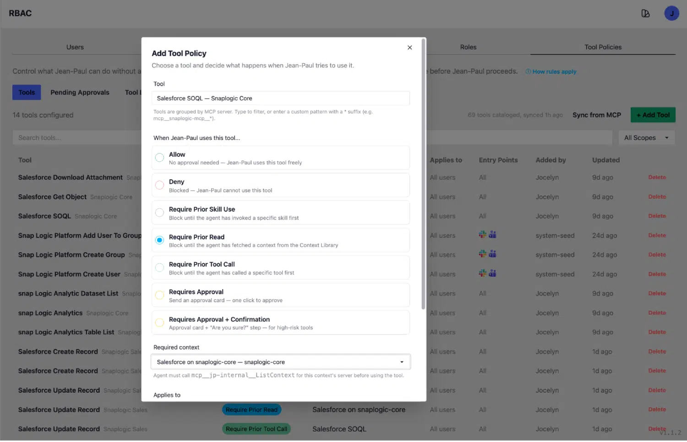Click the Require Prior Tool Call badge
This screenshot has width=687, height=442.
pos(256,429)
